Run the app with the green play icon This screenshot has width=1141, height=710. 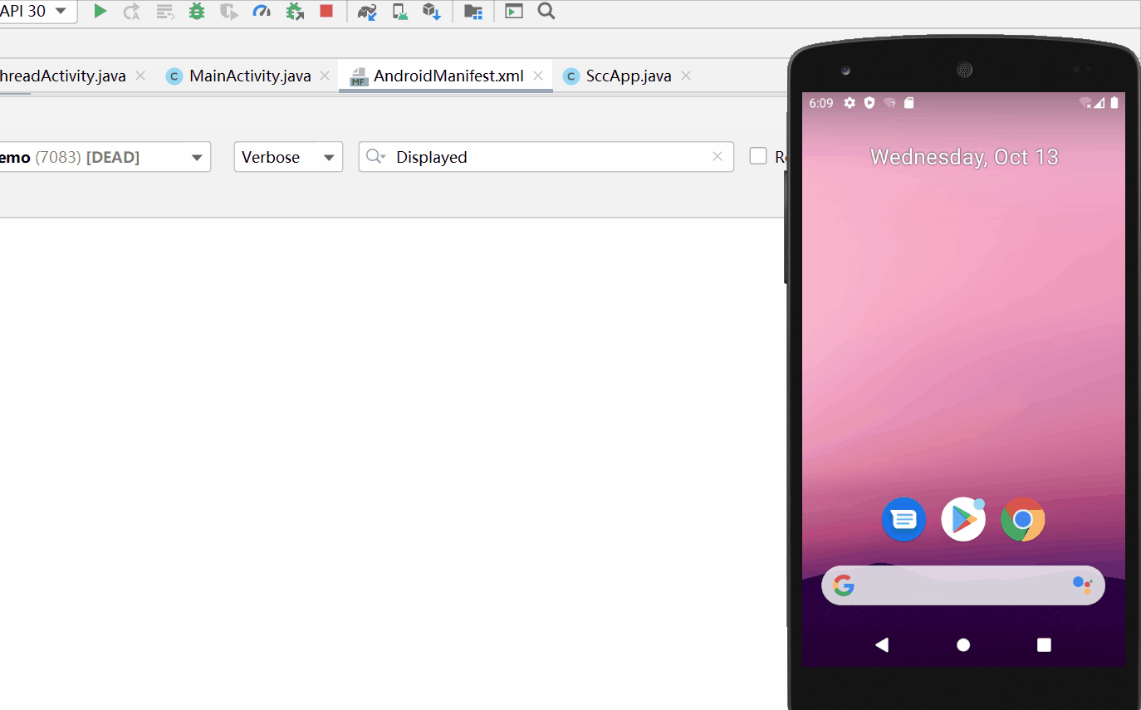(100, 12)
